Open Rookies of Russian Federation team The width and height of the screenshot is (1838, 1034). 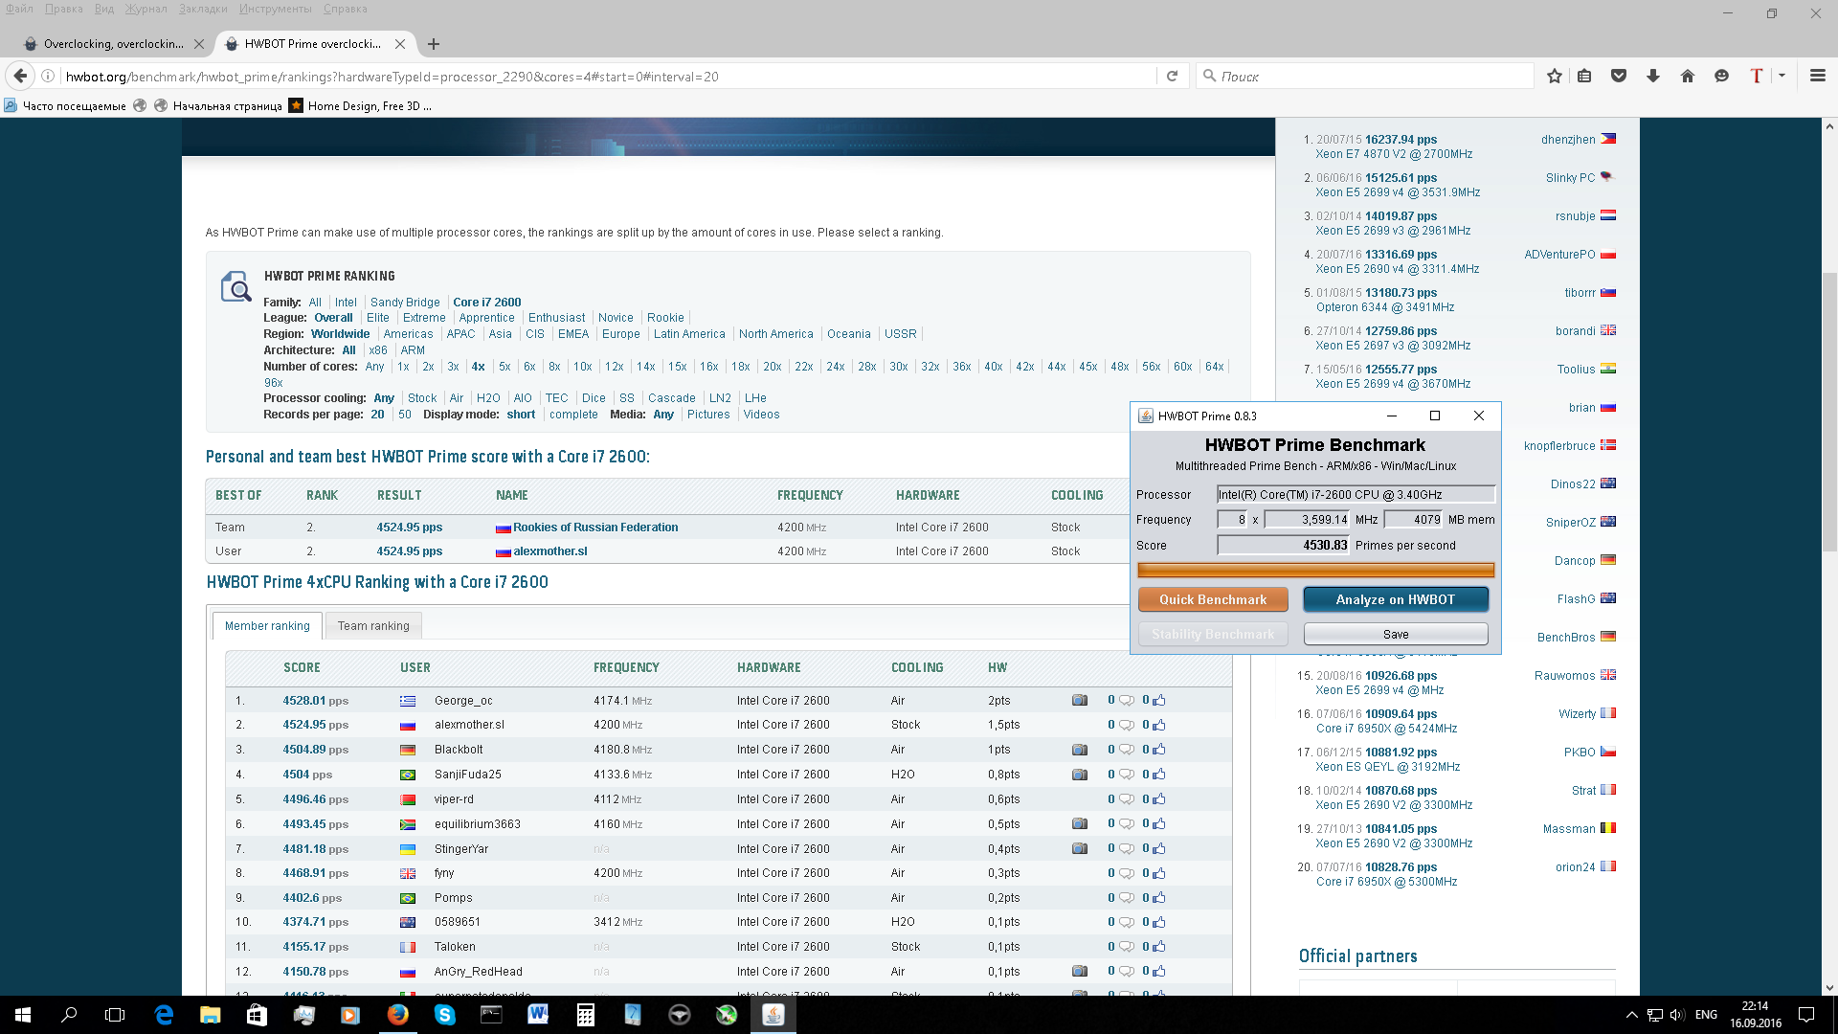(x=595, y=528)
